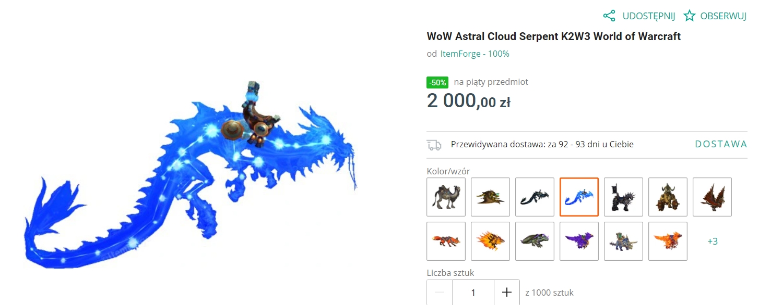
Task: Open ItemForge seller profile link
Action: point(475,54)
